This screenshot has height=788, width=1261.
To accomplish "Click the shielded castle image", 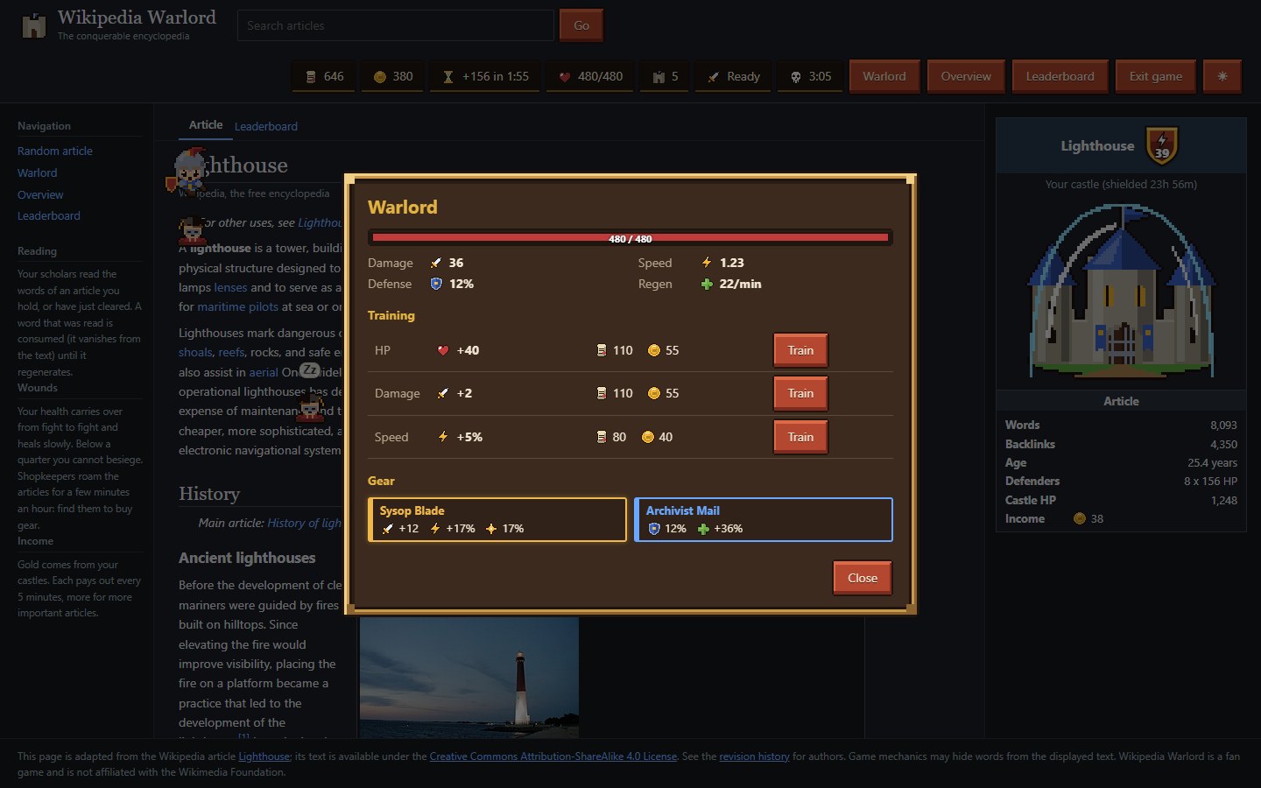I will click(1121, 292).
